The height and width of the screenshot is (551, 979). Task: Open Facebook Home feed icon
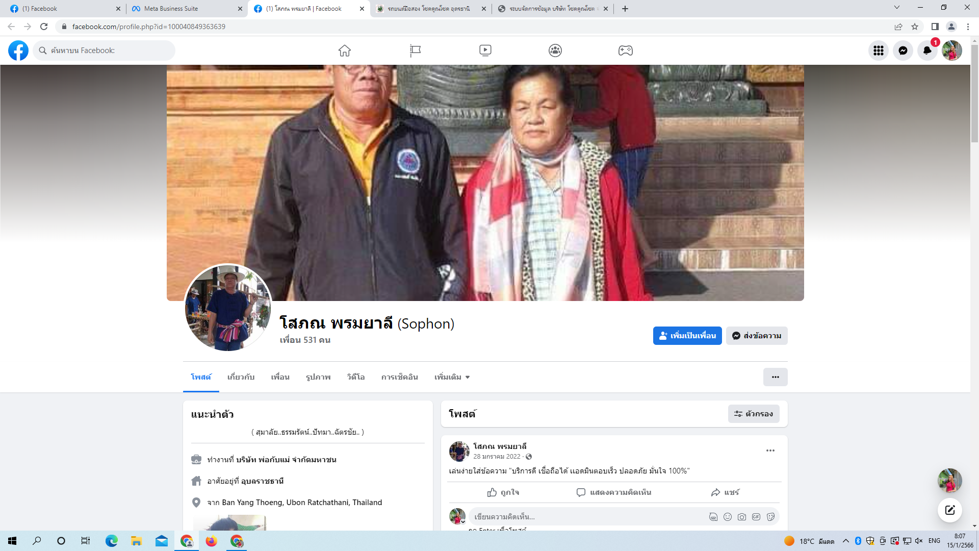click(345, 51)
